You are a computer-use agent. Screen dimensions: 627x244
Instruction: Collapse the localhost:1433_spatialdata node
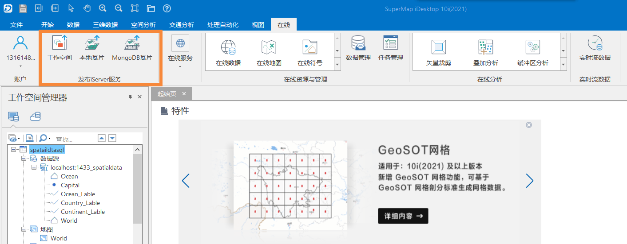[x=34, y=167]
